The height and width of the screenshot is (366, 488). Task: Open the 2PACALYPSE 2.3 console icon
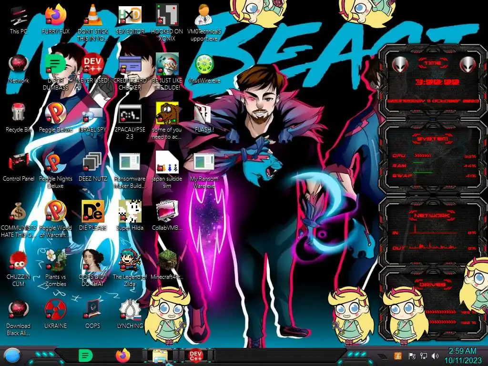point(130,113)
